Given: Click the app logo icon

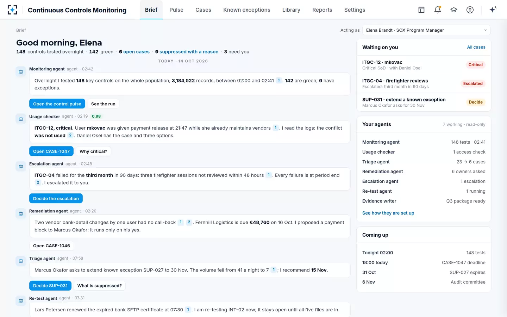Looking at the screenshot, I should (x=12, y=10).
